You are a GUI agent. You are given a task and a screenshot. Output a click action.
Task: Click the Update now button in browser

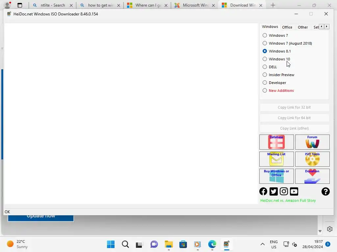point(41,218)
